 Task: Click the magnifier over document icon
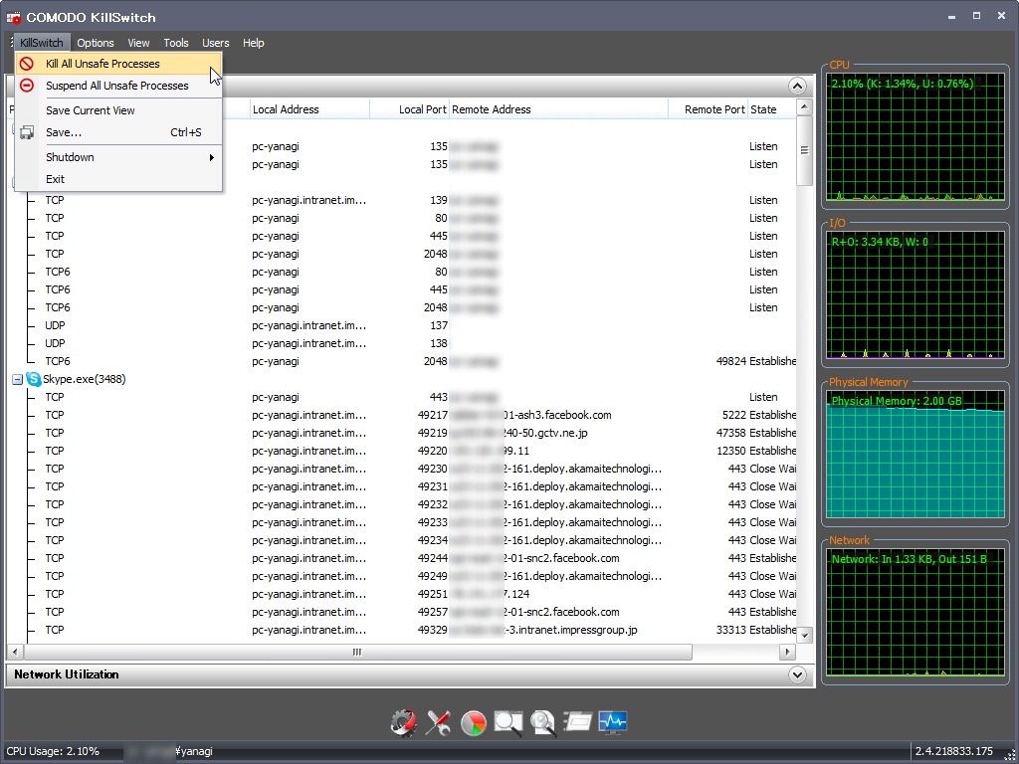542,723
